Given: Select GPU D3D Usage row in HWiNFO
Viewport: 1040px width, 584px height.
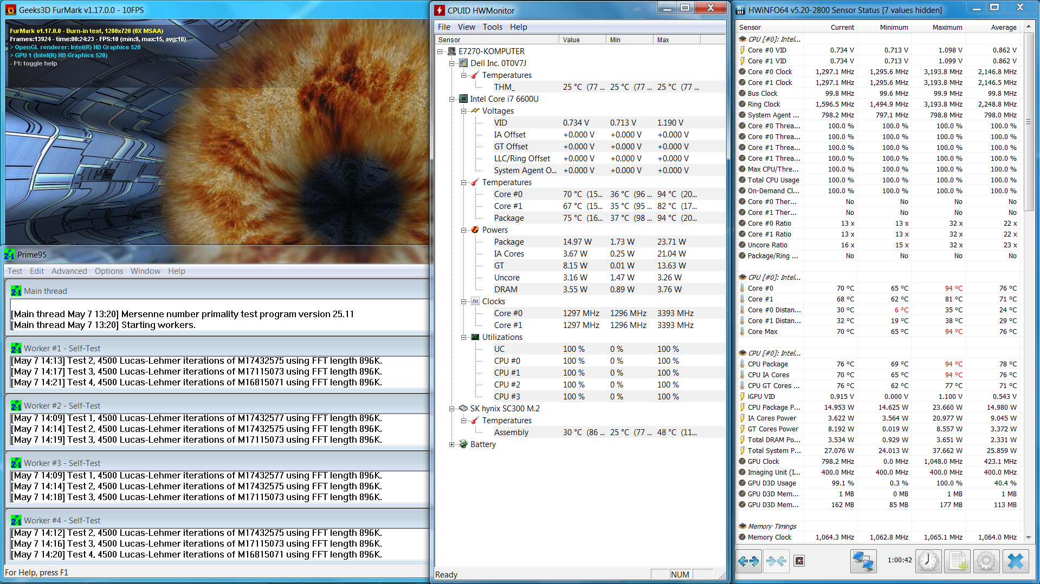Looking at the screenshot, I should point(878,483).
